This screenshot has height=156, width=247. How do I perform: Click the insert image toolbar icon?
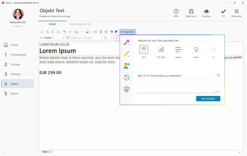[x=87, y=32]
